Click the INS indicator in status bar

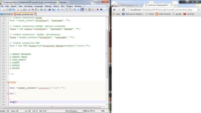[103, 111]
